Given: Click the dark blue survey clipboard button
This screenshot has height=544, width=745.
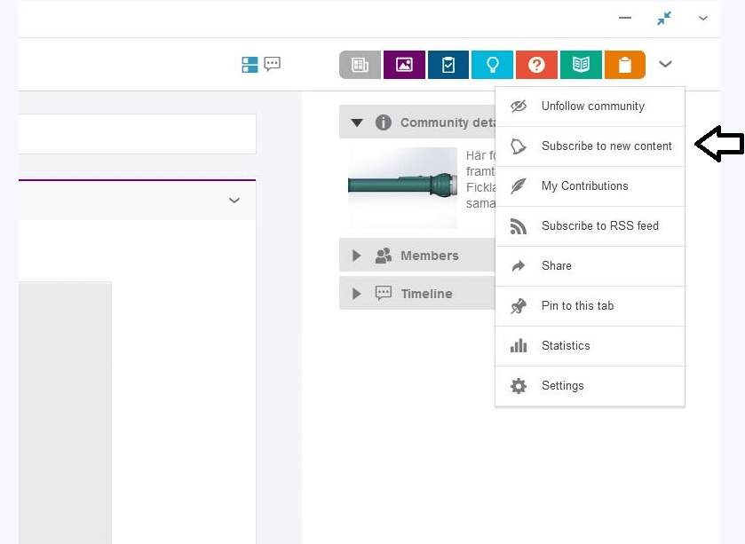Looking at the screenshot, I should point(448,65).
